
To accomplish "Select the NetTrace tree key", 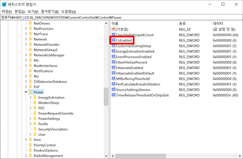I will 41,34.
